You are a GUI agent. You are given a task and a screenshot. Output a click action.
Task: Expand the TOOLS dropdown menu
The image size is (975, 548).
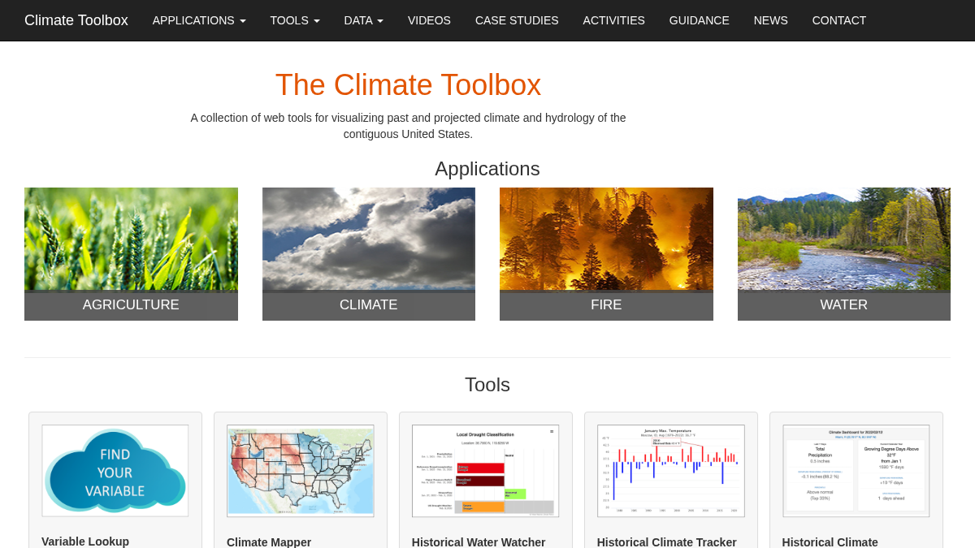[295, 20]
